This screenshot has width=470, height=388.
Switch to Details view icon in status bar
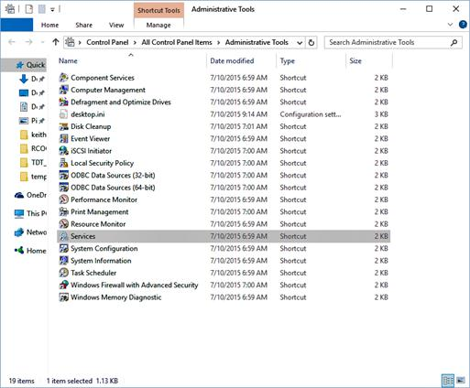(448, 381)
